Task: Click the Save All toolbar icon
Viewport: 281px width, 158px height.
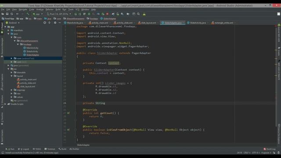Action: coord(7,14)
